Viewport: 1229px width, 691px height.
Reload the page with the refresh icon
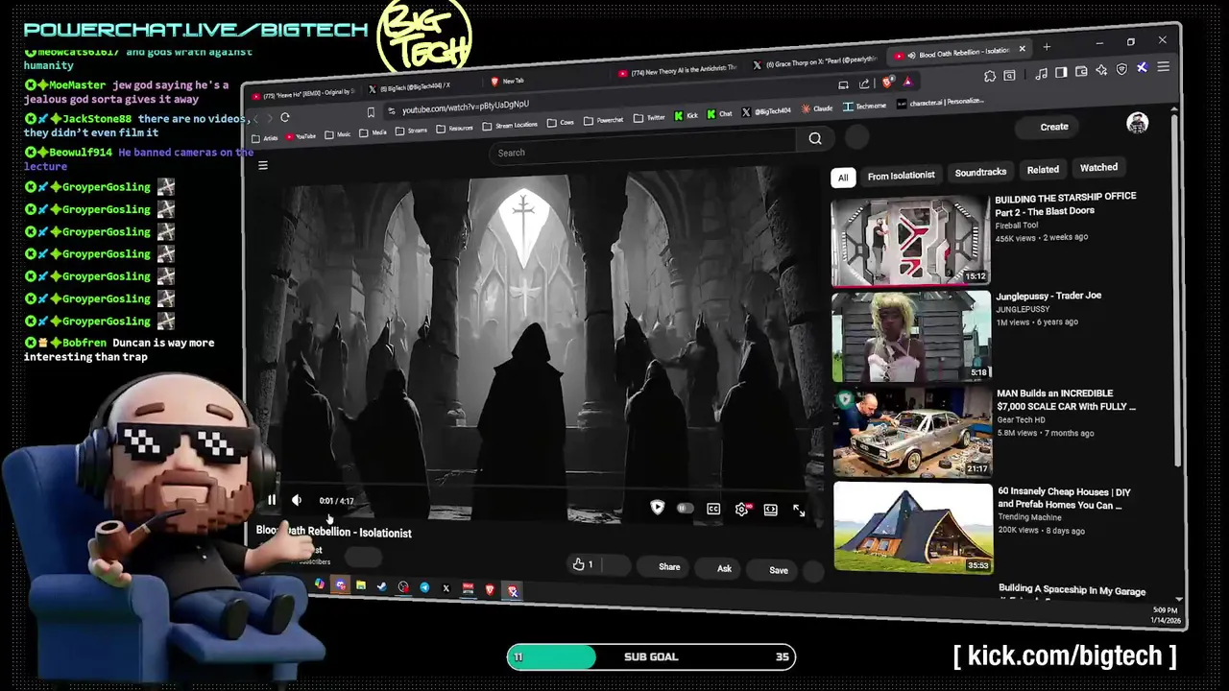[x=284, y=117]
